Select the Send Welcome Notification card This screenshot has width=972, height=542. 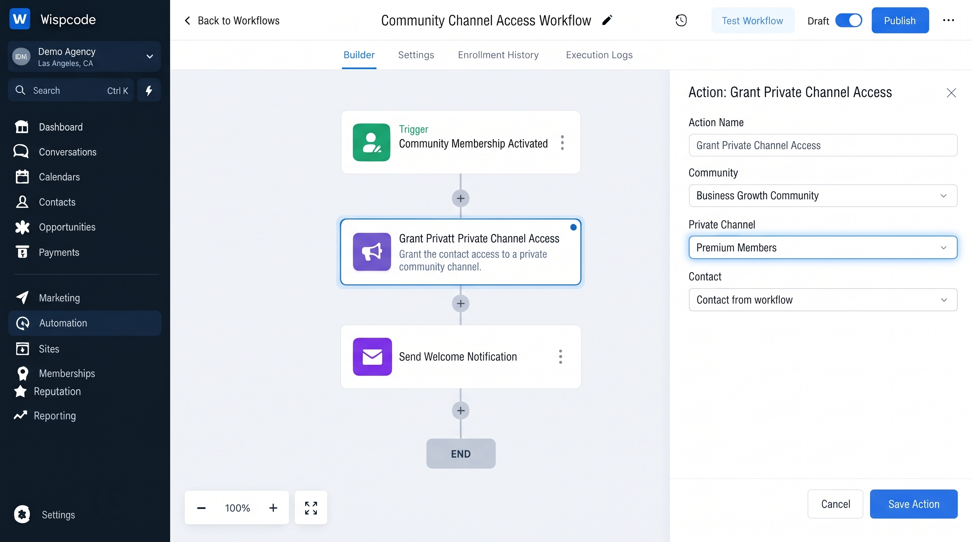coord(460,356)
